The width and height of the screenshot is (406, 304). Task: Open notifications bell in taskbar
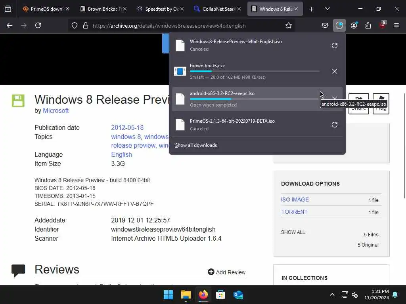[x=395, y=294]
